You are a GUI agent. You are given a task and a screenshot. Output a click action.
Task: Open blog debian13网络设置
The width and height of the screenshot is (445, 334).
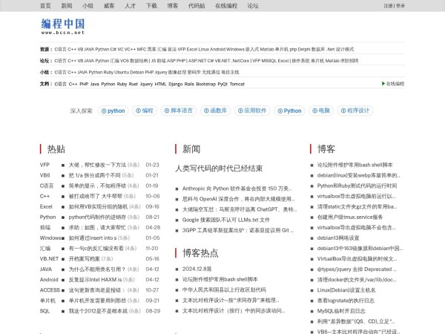click(338, 238)
